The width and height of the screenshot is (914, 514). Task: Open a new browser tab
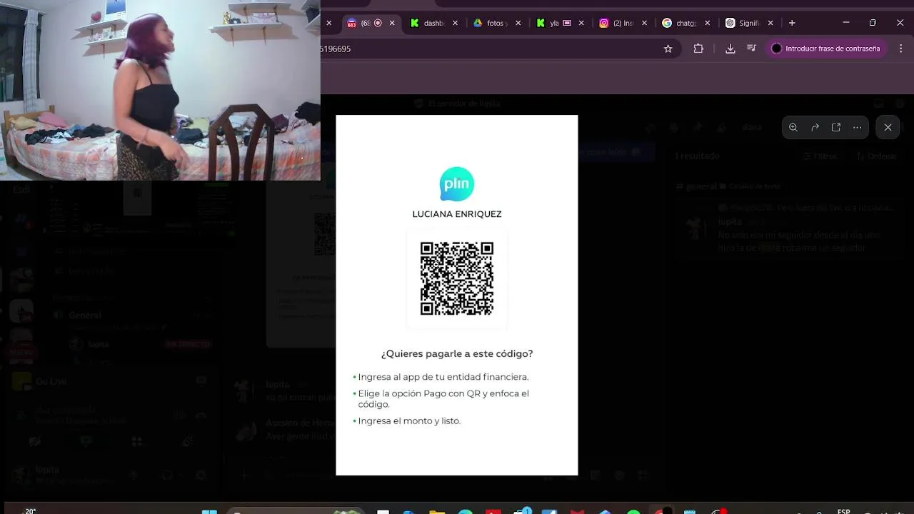pos(792,23)
